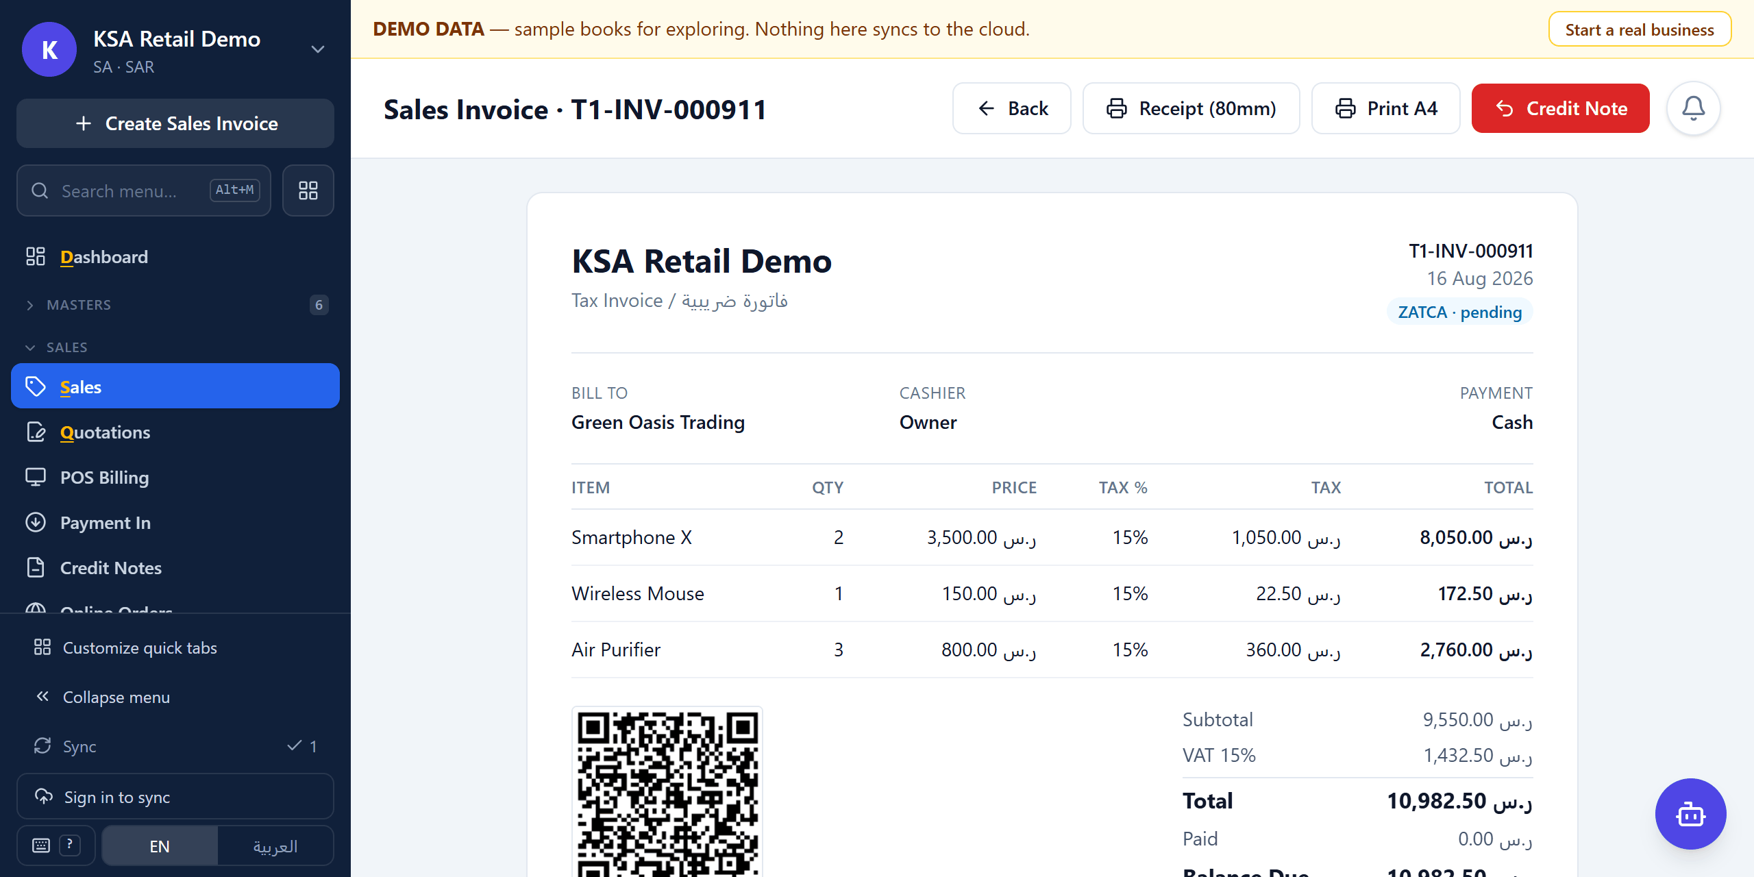Switch language to EN
1754x877 pixels.
click(x=160, y=846)
